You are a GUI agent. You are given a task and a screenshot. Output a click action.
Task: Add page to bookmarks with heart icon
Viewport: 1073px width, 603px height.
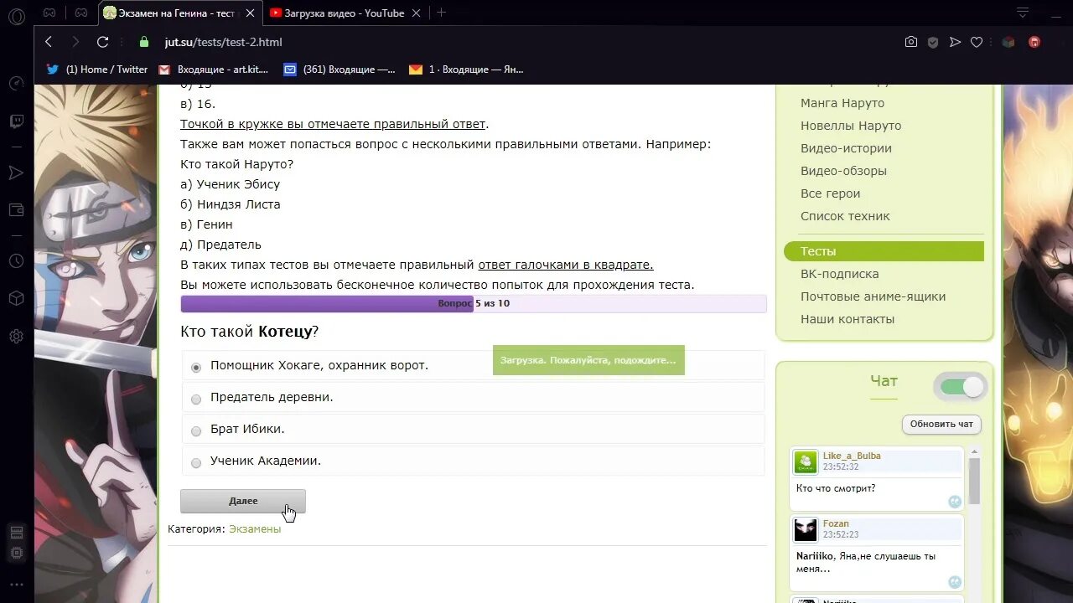tap(977, 42)
